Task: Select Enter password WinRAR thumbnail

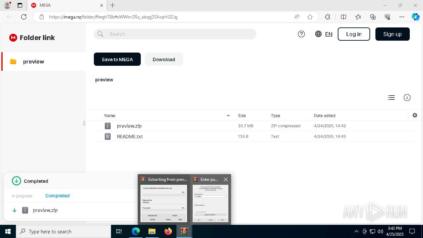Action: [x=210, y=199]
